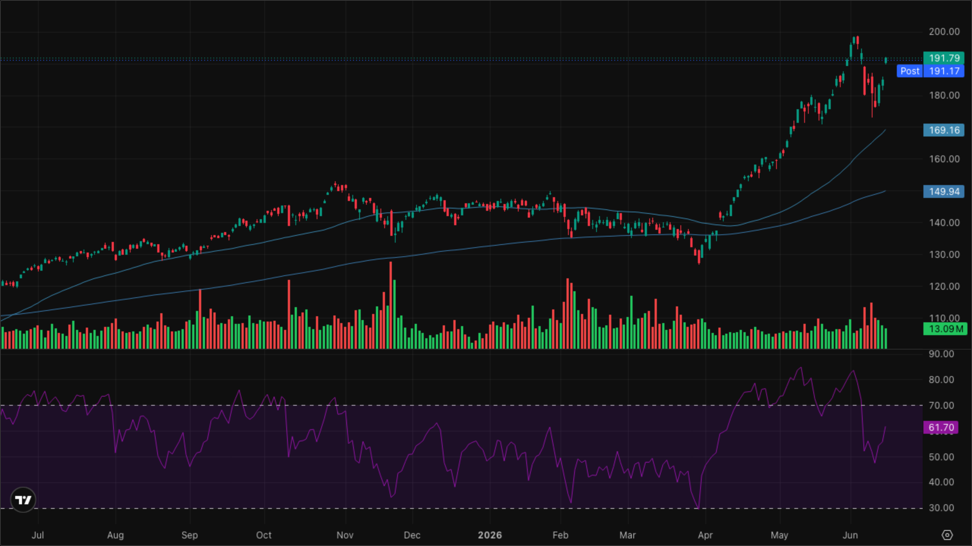Select the 169.16 moving average label
This screenshot has height=546, width=972.
(944, 130)
